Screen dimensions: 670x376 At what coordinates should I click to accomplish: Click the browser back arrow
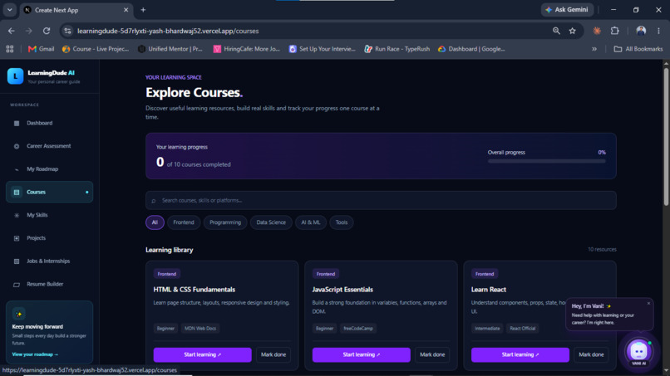coord(11,31)
